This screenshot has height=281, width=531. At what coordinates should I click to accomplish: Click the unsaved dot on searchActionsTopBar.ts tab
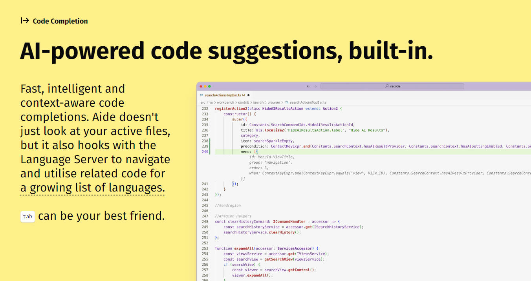click(248, 95)
